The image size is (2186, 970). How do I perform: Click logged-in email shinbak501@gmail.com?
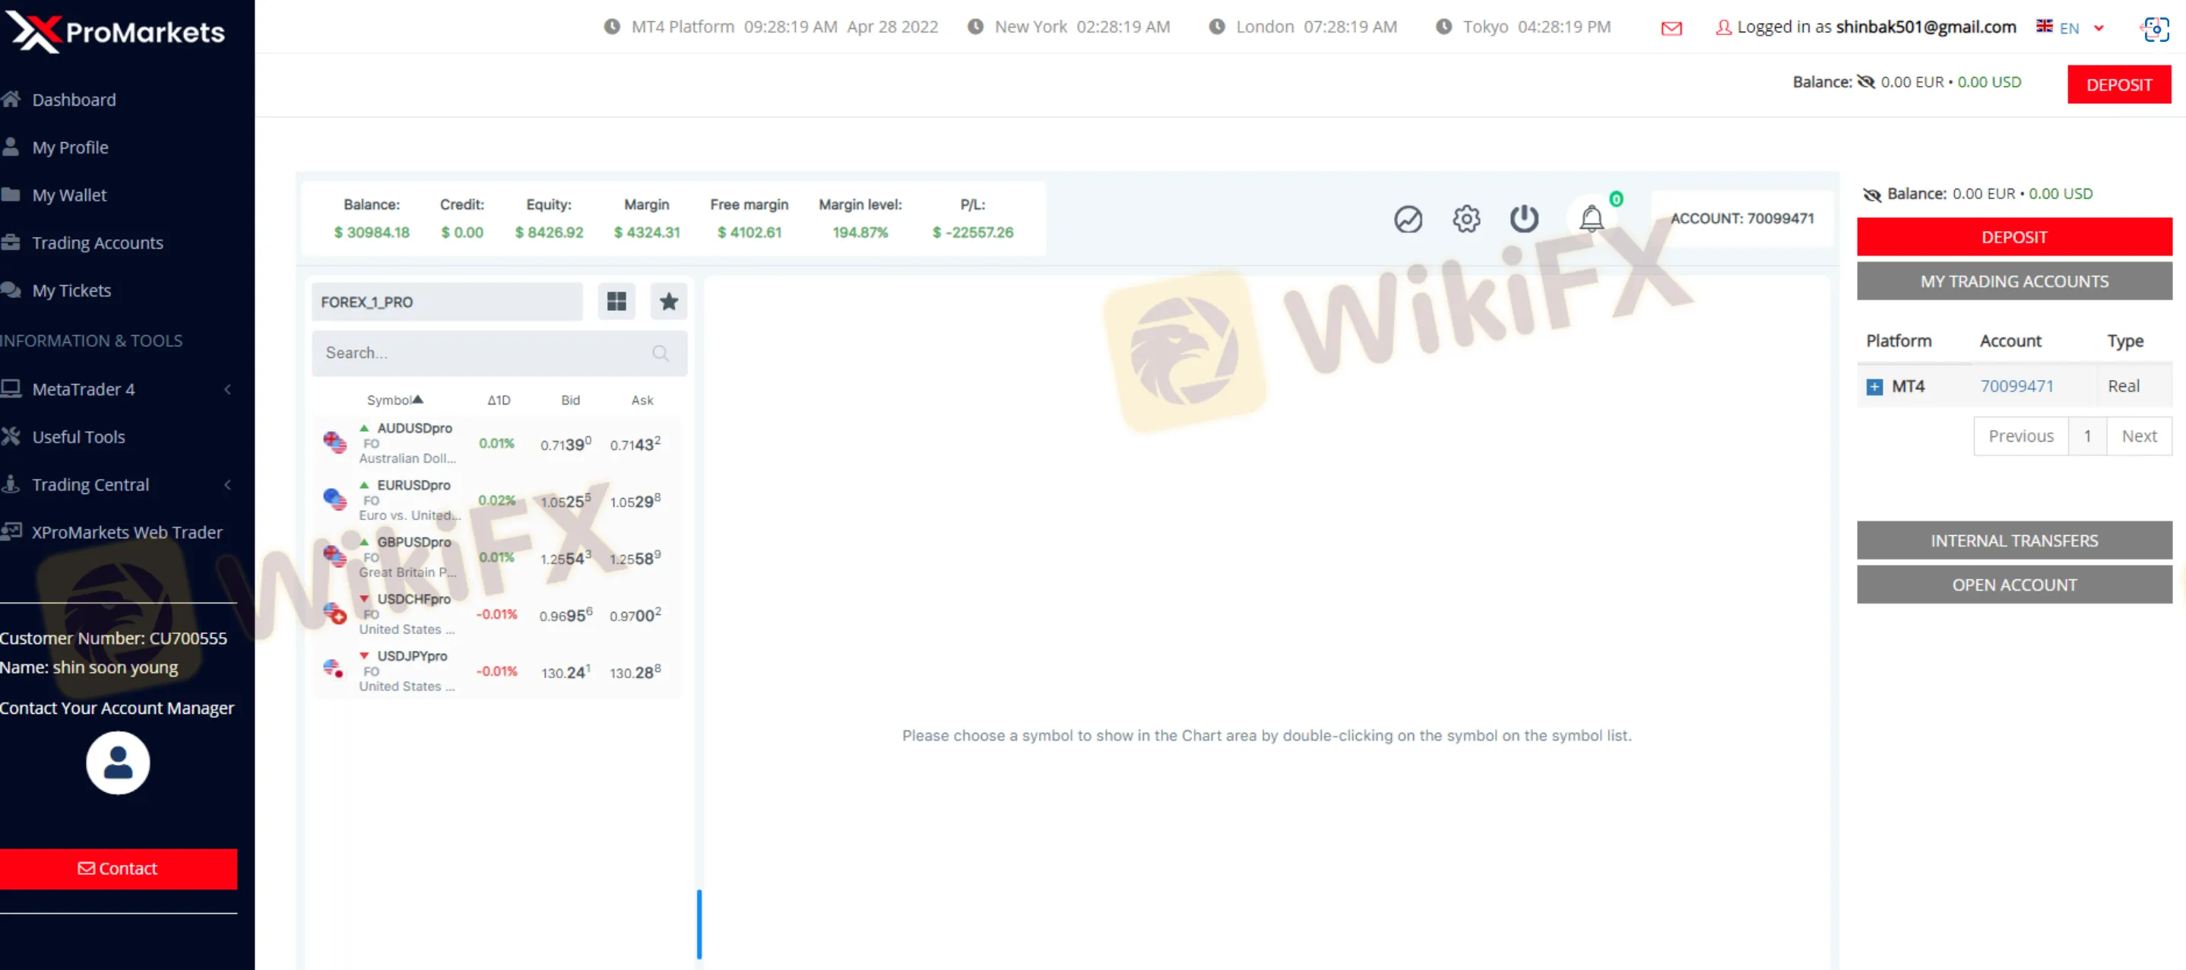[x=1925, y=27]
